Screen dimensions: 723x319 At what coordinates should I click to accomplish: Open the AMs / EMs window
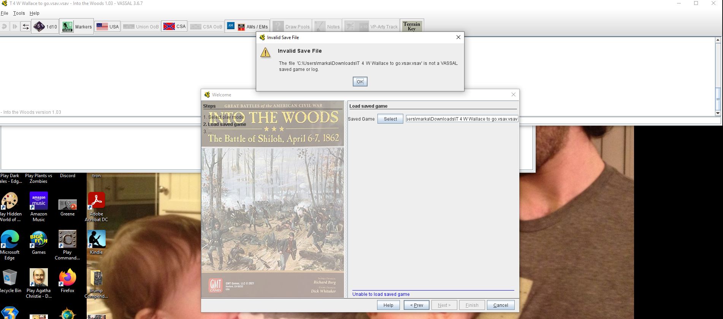[x=247, y=27]
